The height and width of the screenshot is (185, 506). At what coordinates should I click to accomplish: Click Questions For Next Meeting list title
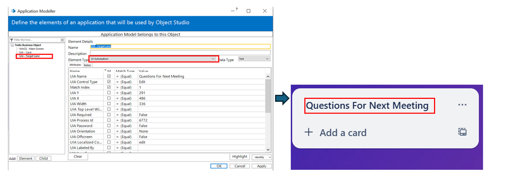[367, 105]
